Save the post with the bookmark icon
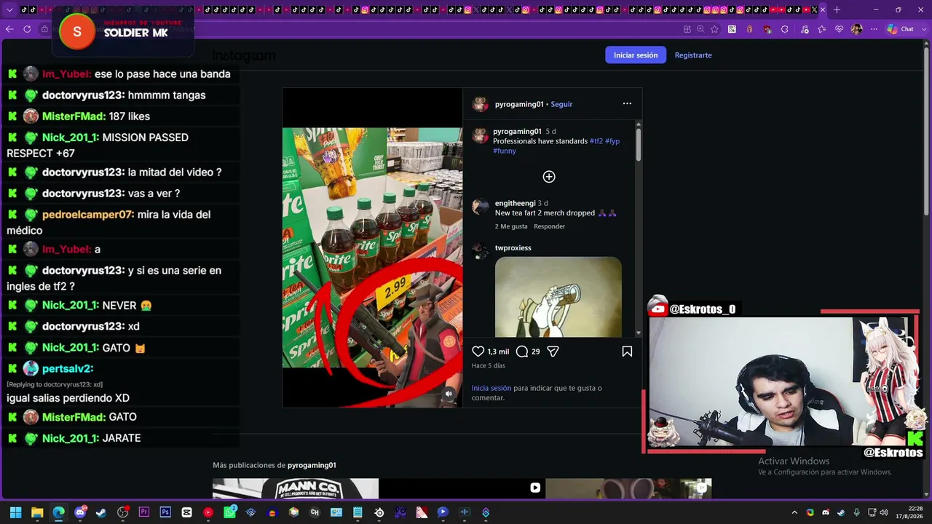This screenshot has height=524, width=932. point(627,352)
